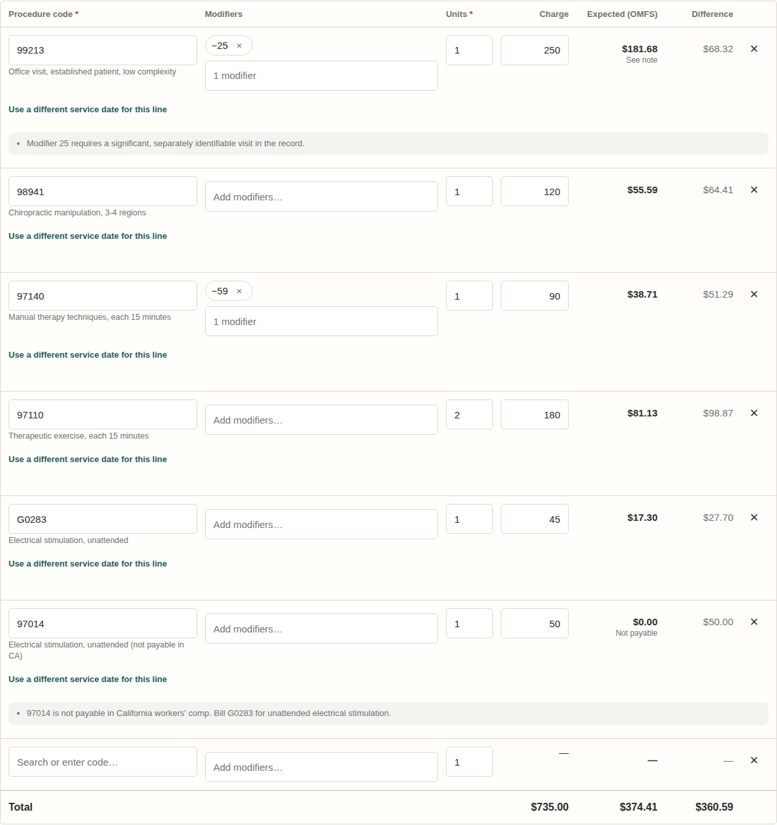Click the Expected (OMFS) column header

622,14
